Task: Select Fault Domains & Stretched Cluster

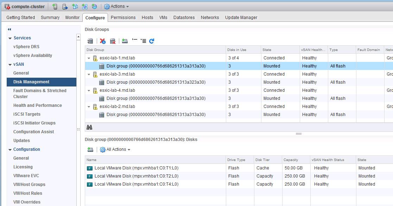Action: tap(40, 94)
